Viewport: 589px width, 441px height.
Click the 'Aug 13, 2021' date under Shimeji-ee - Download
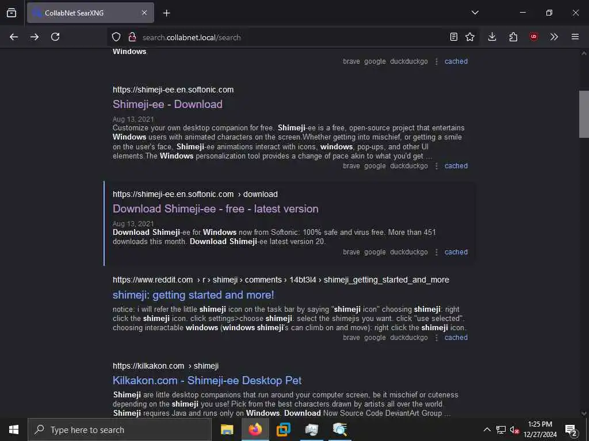[133, 119]
